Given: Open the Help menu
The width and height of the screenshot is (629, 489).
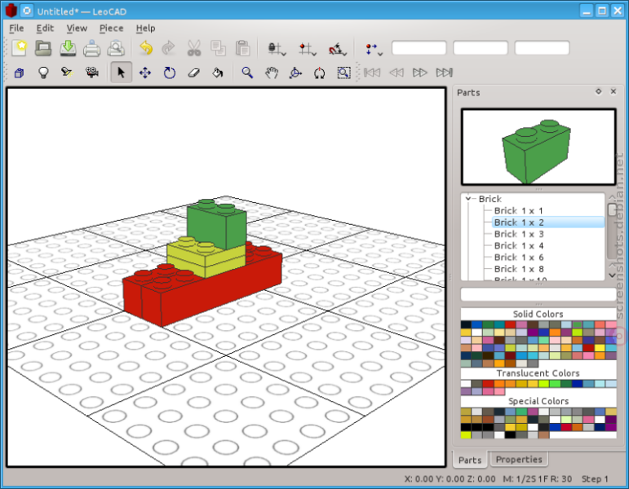Looking at the screenshot, I should coord(145,28).
